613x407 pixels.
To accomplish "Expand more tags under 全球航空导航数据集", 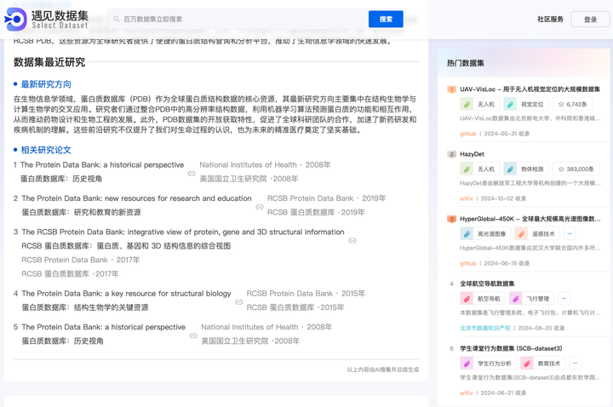I will tap(564, 299).
